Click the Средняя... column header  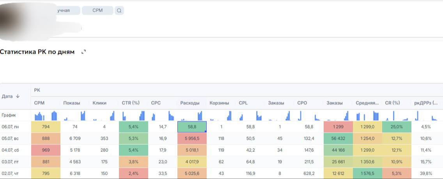[367, 103]
